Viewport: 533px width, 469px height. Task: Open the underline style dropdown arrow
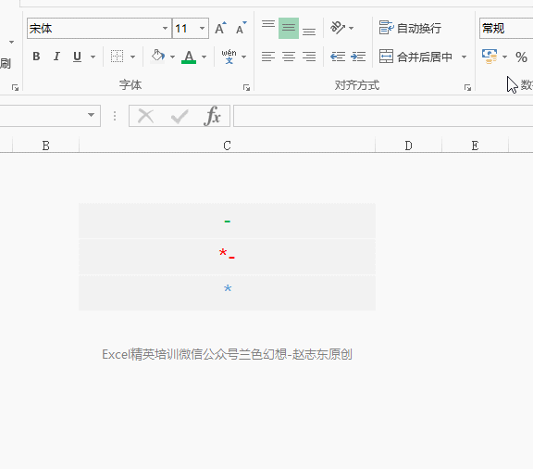[93, 57]
